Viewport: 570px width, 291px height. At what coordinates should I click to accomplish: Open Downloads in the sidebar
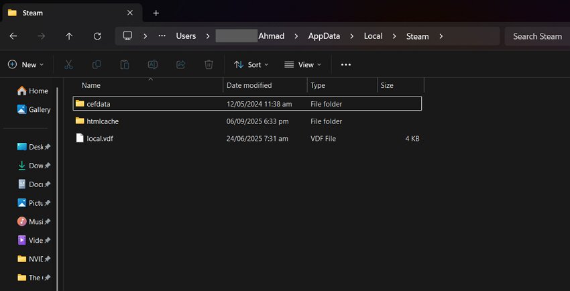click(x=34, y=166)
